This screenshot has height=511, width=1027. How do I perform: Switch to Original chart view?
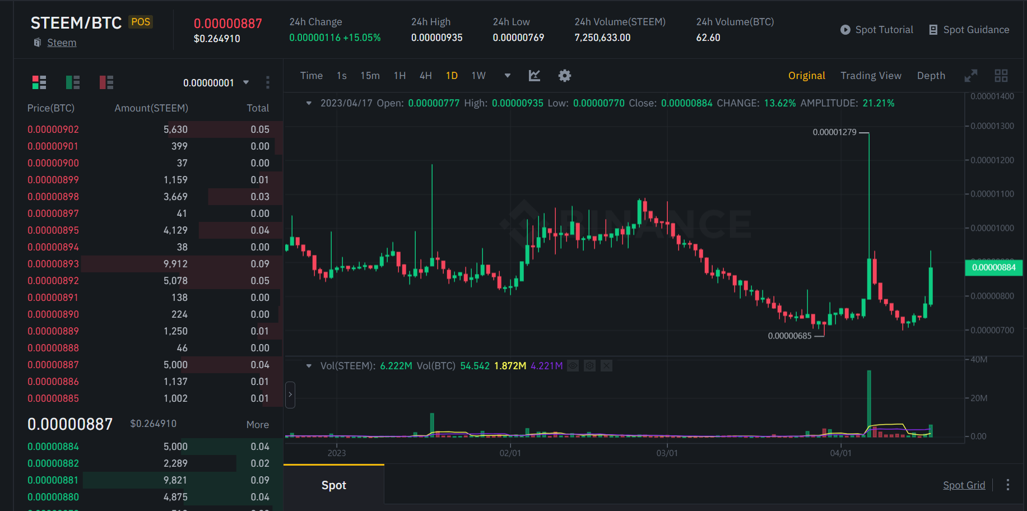coord(807,76)
